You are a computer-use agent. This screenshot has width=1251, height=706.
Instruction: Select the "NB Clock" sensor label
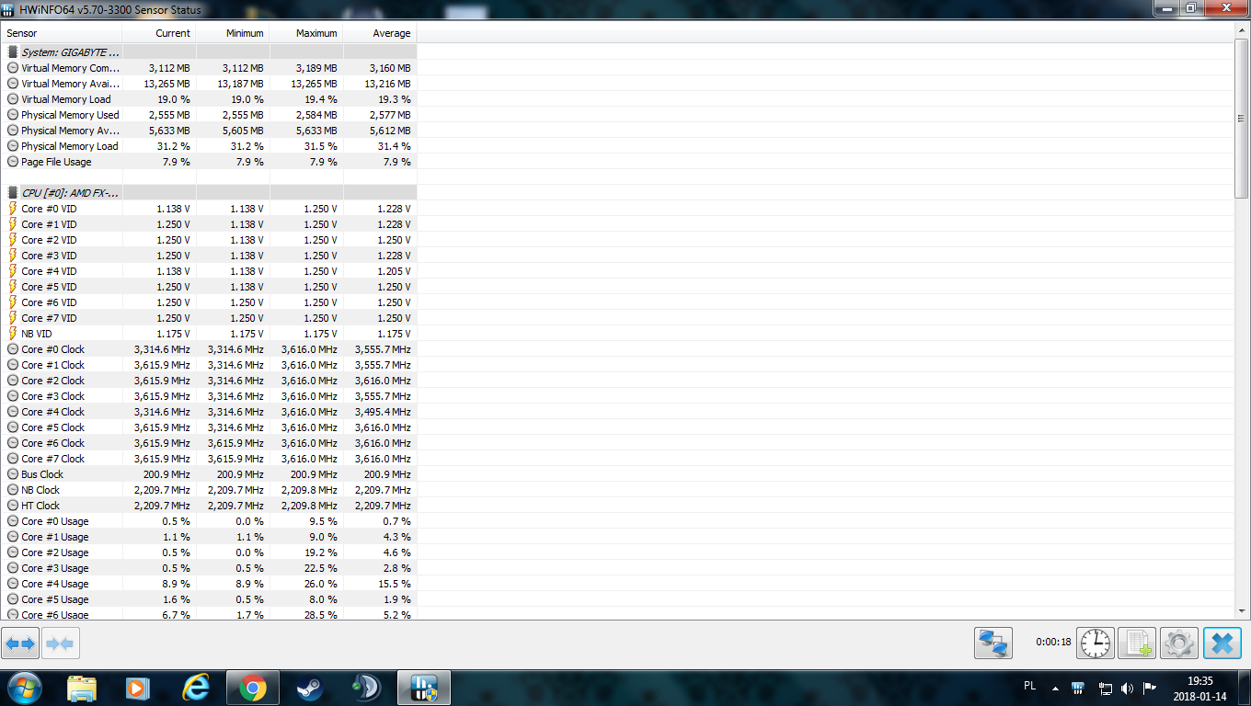click(40, 490)
